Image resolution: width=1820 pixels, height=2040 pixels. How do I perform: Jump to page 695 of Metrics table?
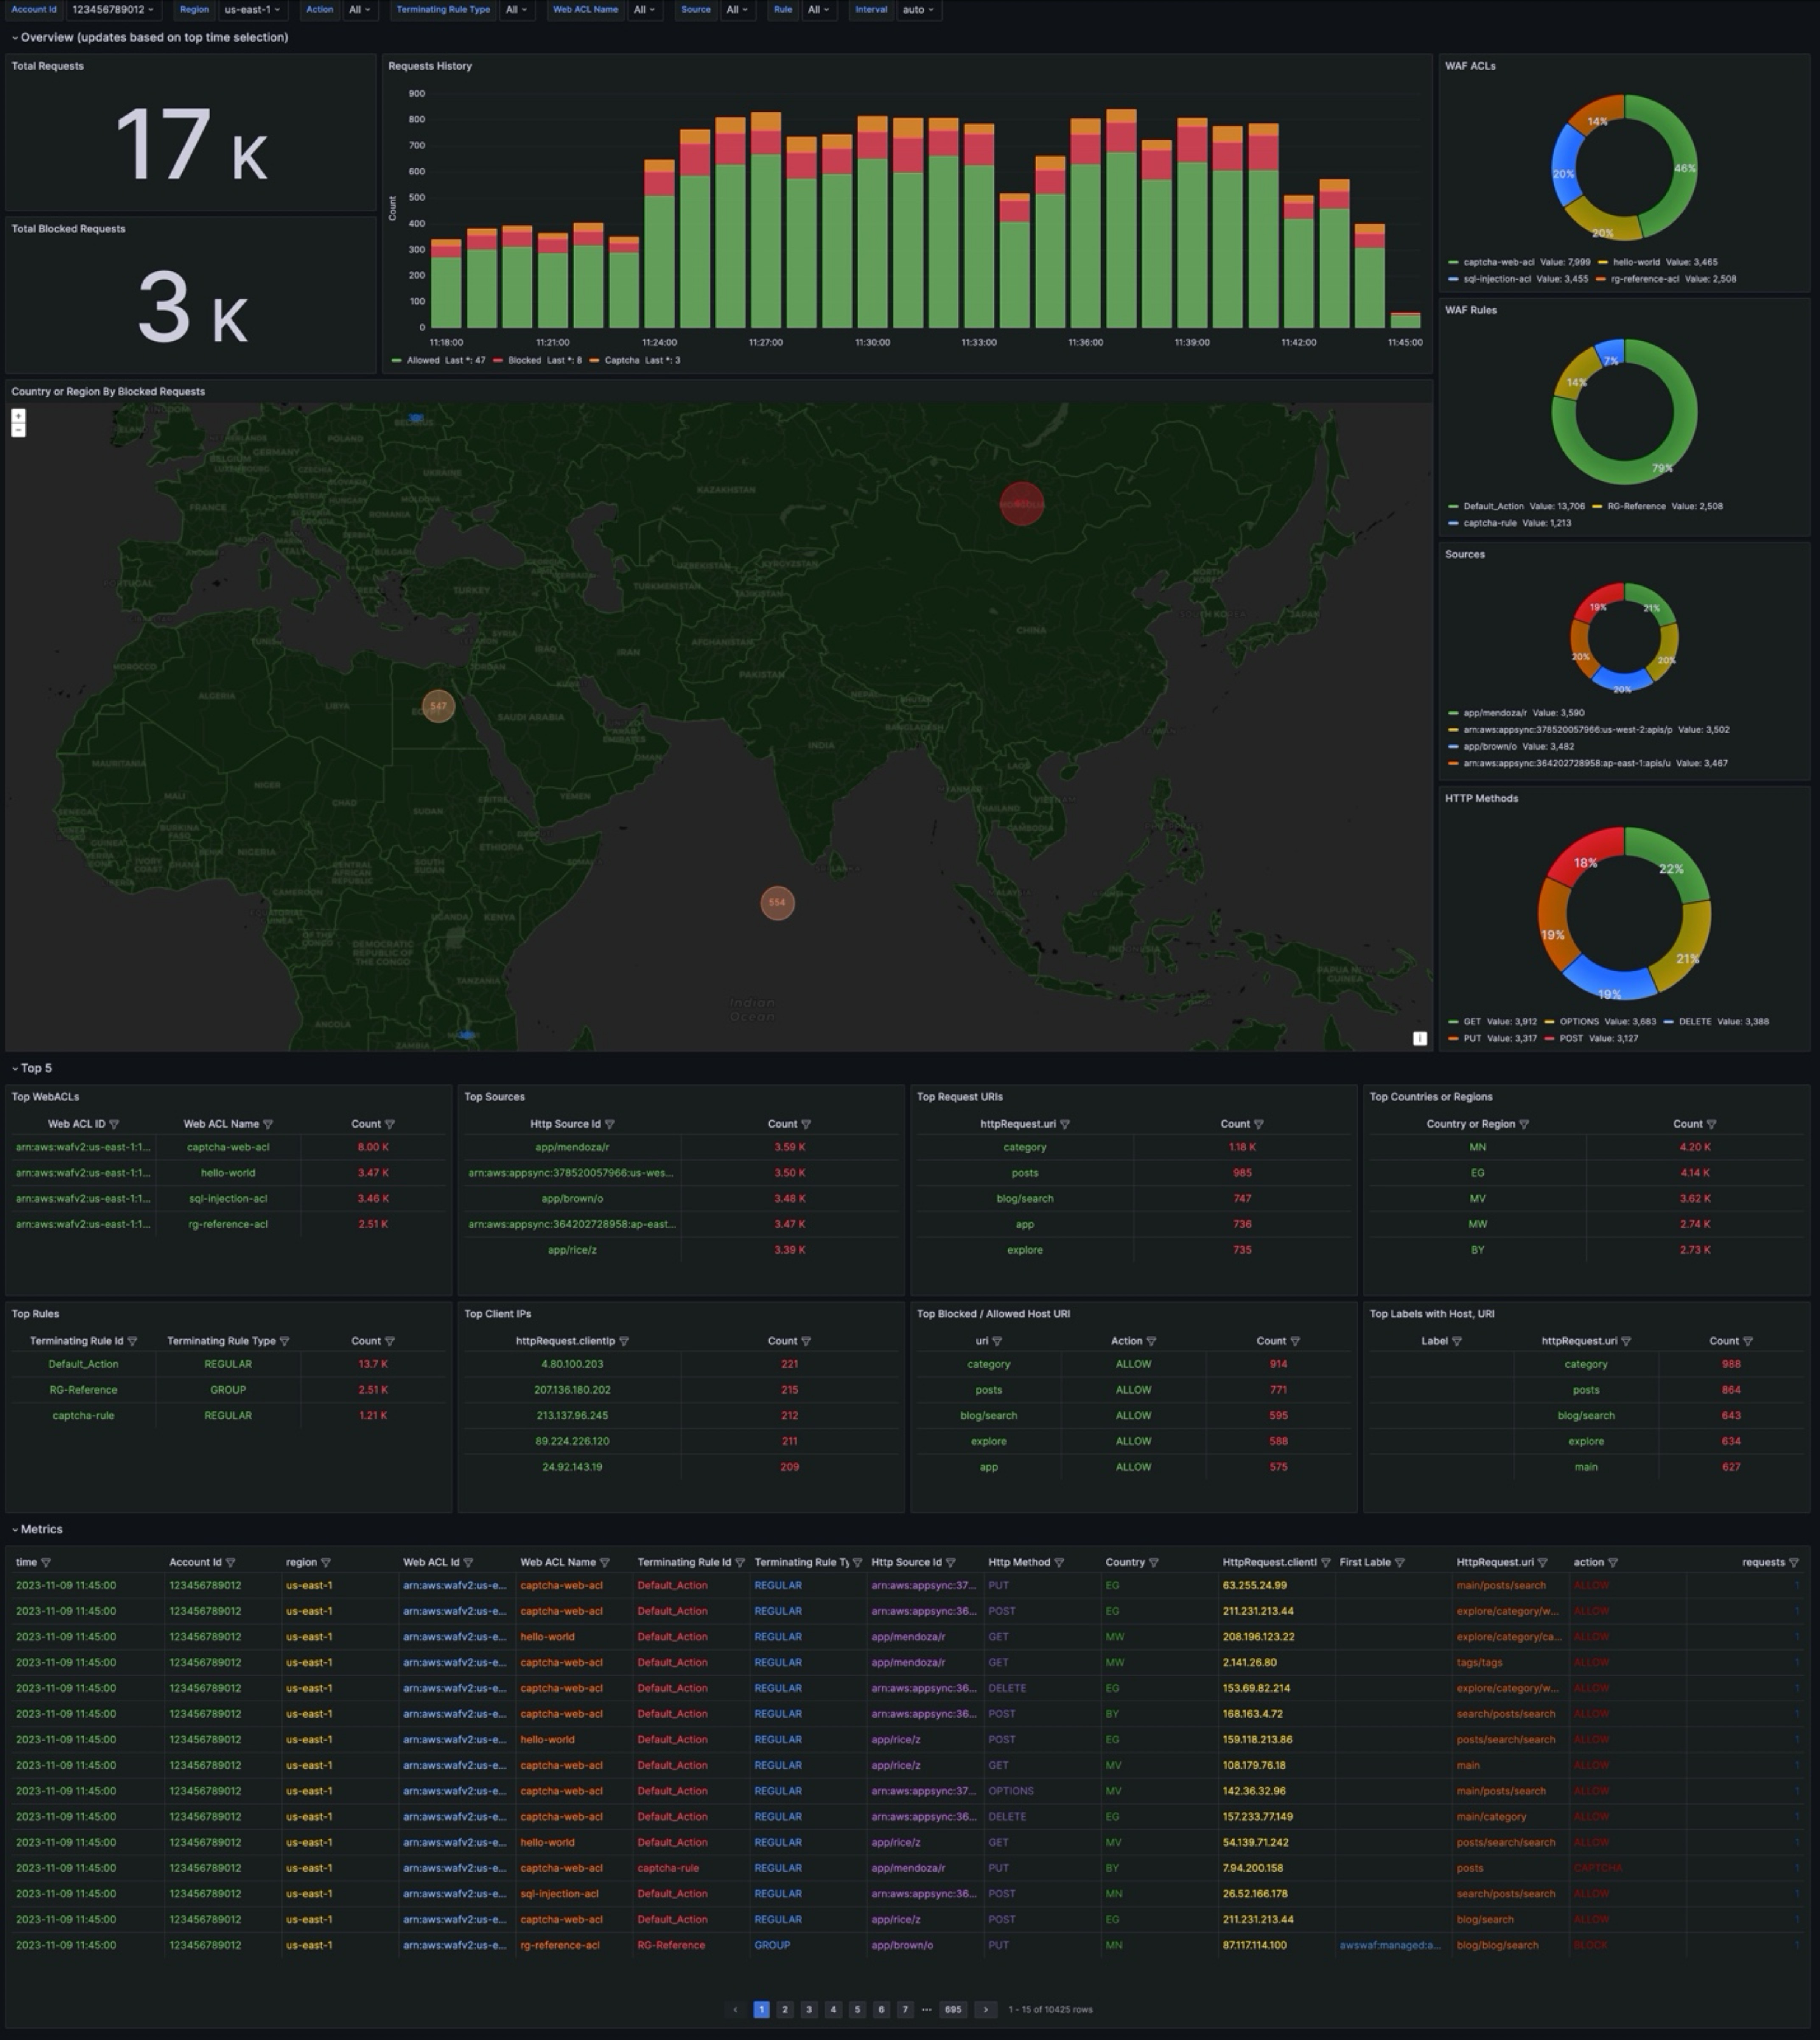point(953,2009)
